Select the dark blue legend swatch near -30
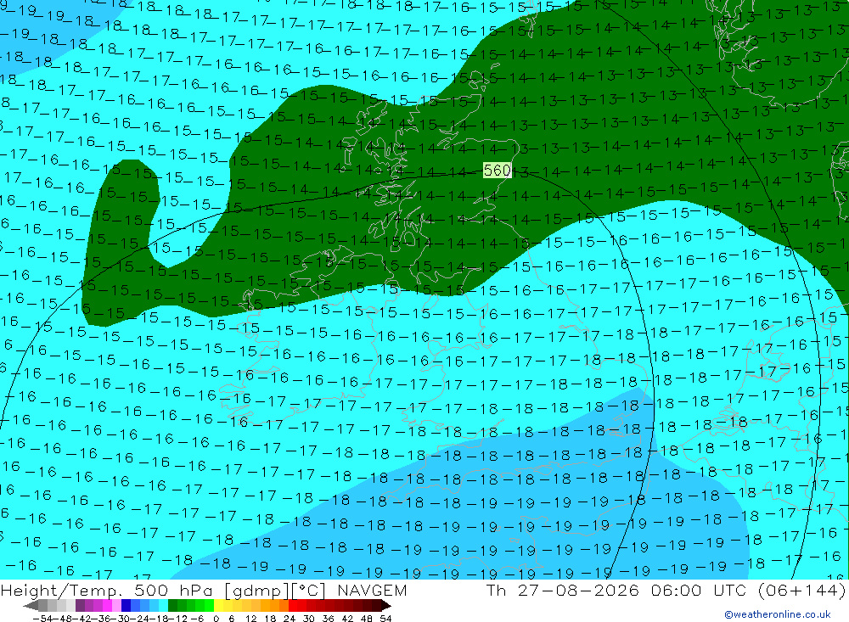This screenshot has height=622, width=849. (127, 605)
